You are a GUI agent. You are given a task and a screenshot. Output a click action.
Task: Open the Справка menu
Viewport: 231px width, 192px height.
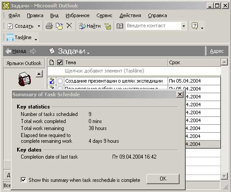[x=158, y=15]
